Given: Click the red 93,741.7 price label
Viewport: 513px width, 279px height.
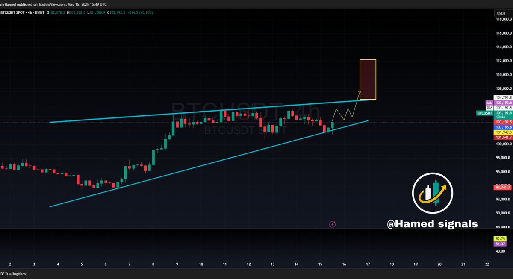Looking at the screenshot, I should tap(503, 187).
